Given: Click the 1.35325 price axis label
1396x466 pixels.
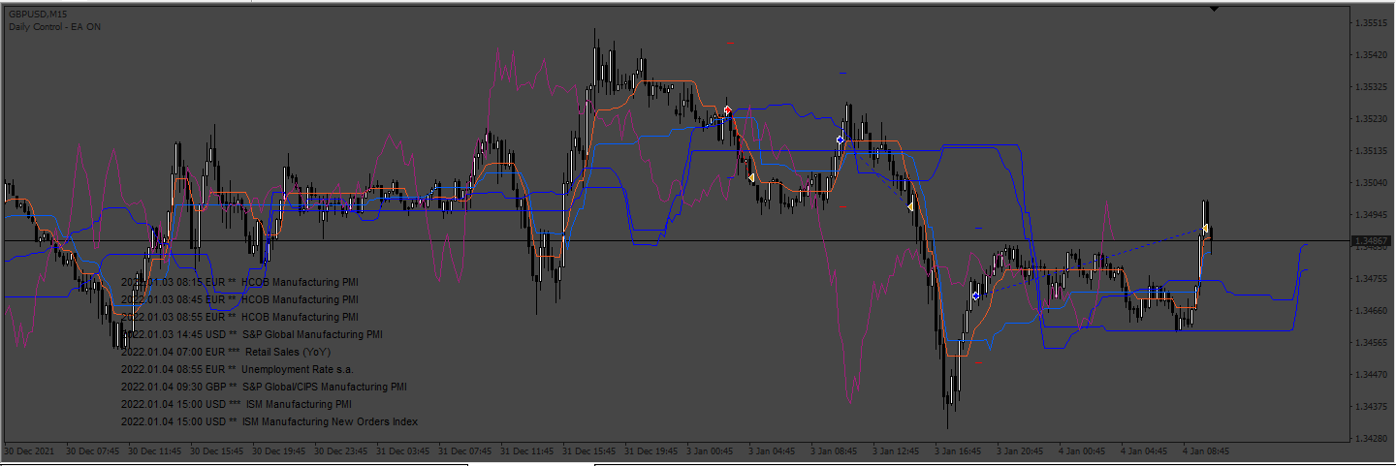Looking at the screenshot, I should click(x=1372, y=86).
